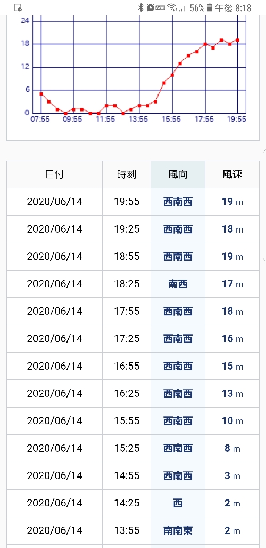Tap the 南南東 wind direction at 13:55

click(x=178, y=530)
